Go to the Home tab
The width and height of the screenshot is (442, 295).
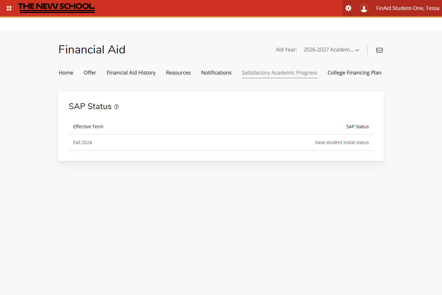66,73
